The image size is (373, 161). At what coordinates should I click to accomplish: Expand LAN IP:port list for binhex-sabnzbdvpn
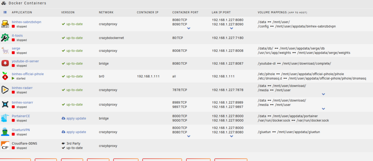click(x=232, y=28)
